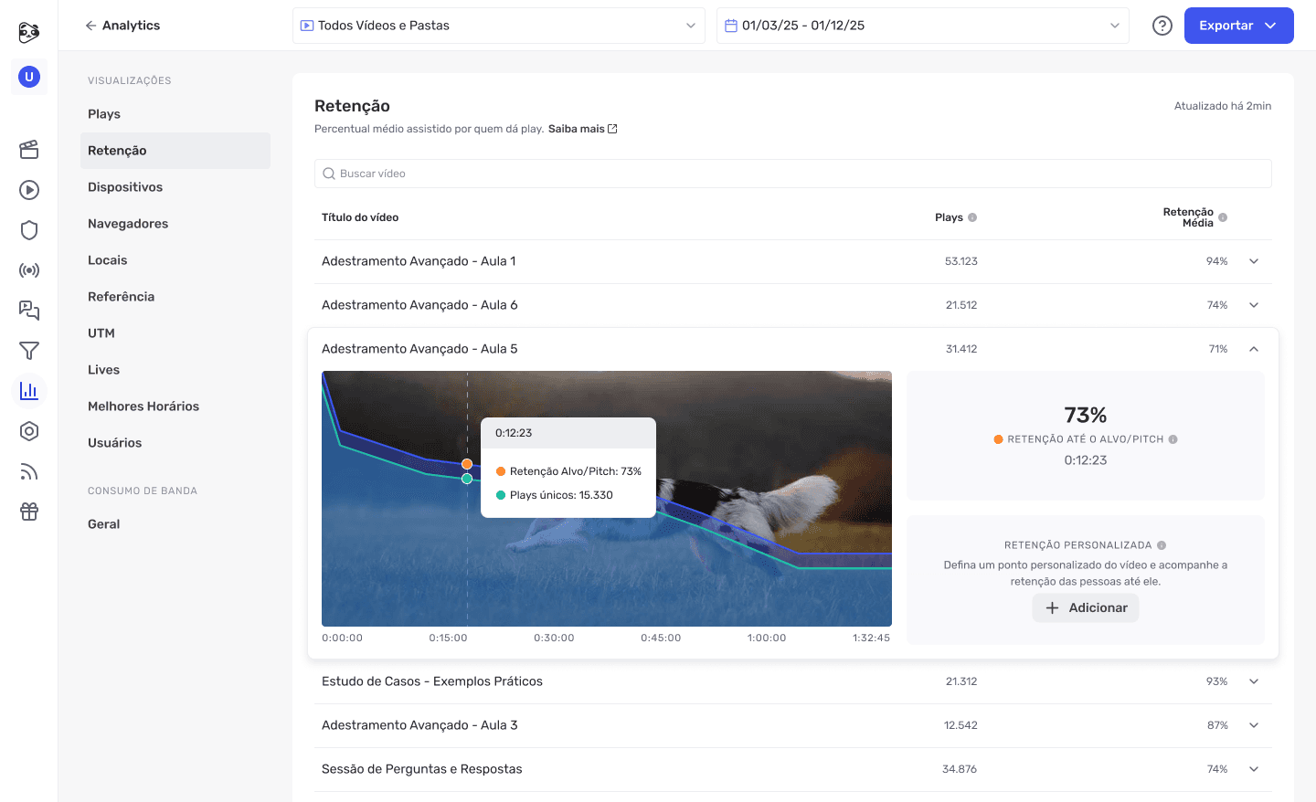Image resolution: width=1316 pixels, height=802 pixels.
Task: Expand the Sessão de Perguntas e Respostas row
Action: (1254, 768)
